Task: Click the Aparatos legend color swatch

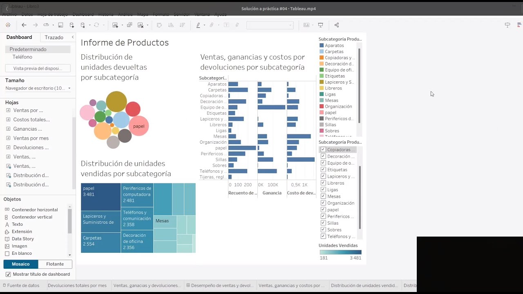Action: pyautogui.click(x=322, y=45)
